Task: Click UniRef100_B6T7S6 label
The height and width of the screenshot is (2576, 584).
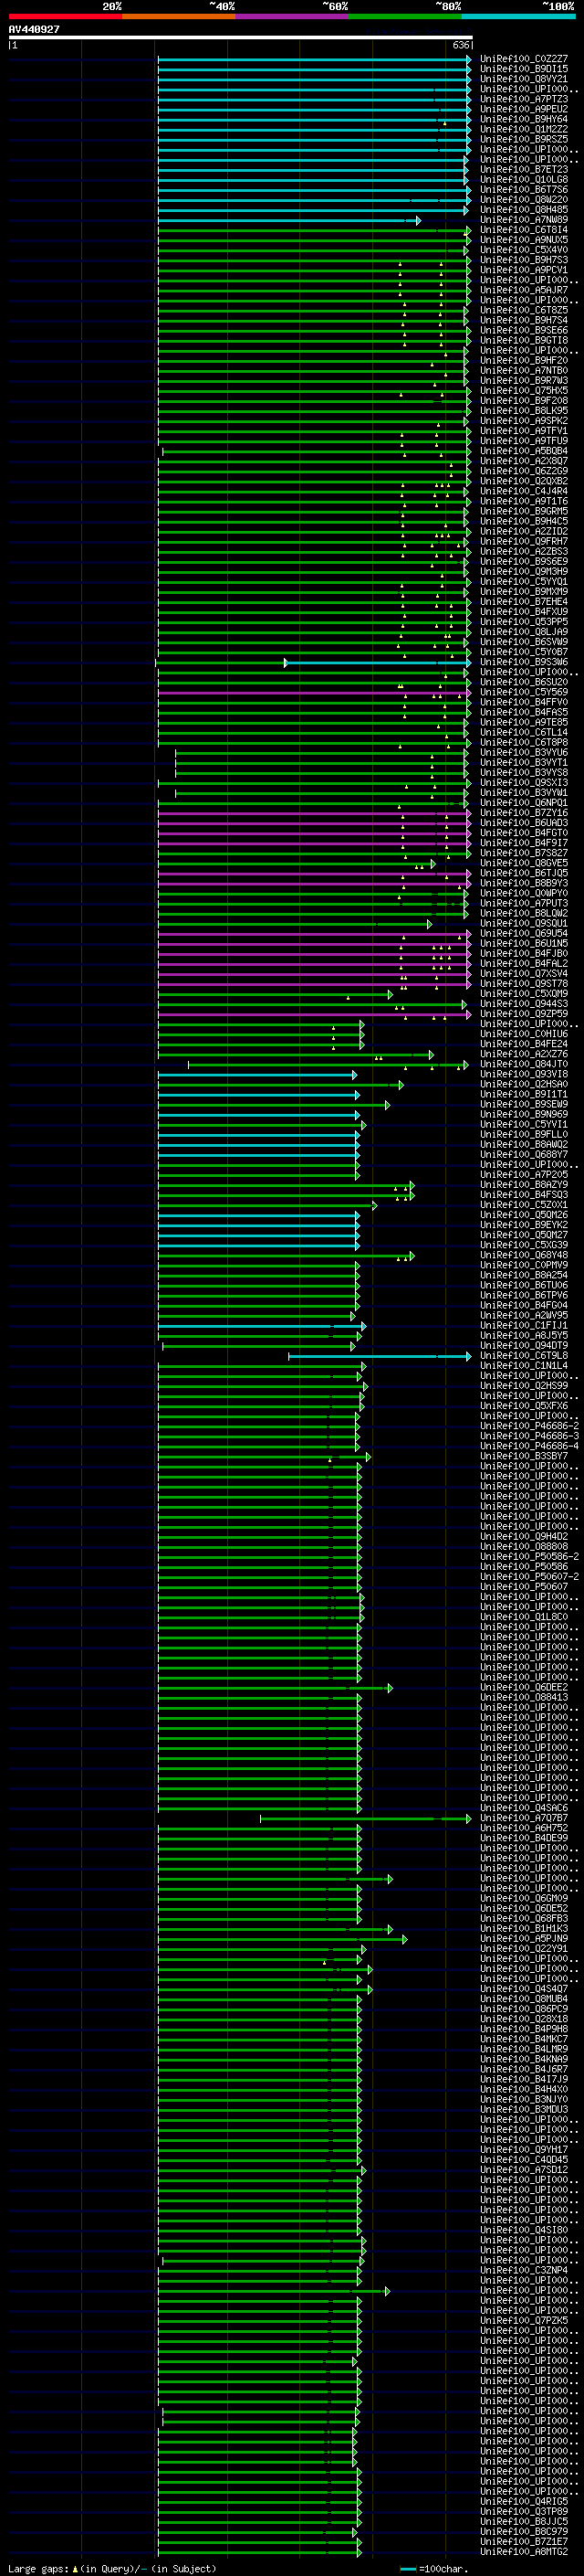Action: pos(523,190)
